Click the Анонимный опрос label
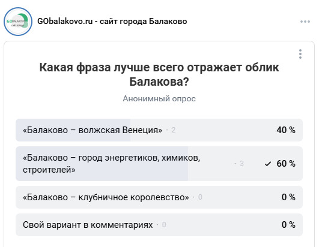This screenshot has height=247, width=319. tap(159, 99)
